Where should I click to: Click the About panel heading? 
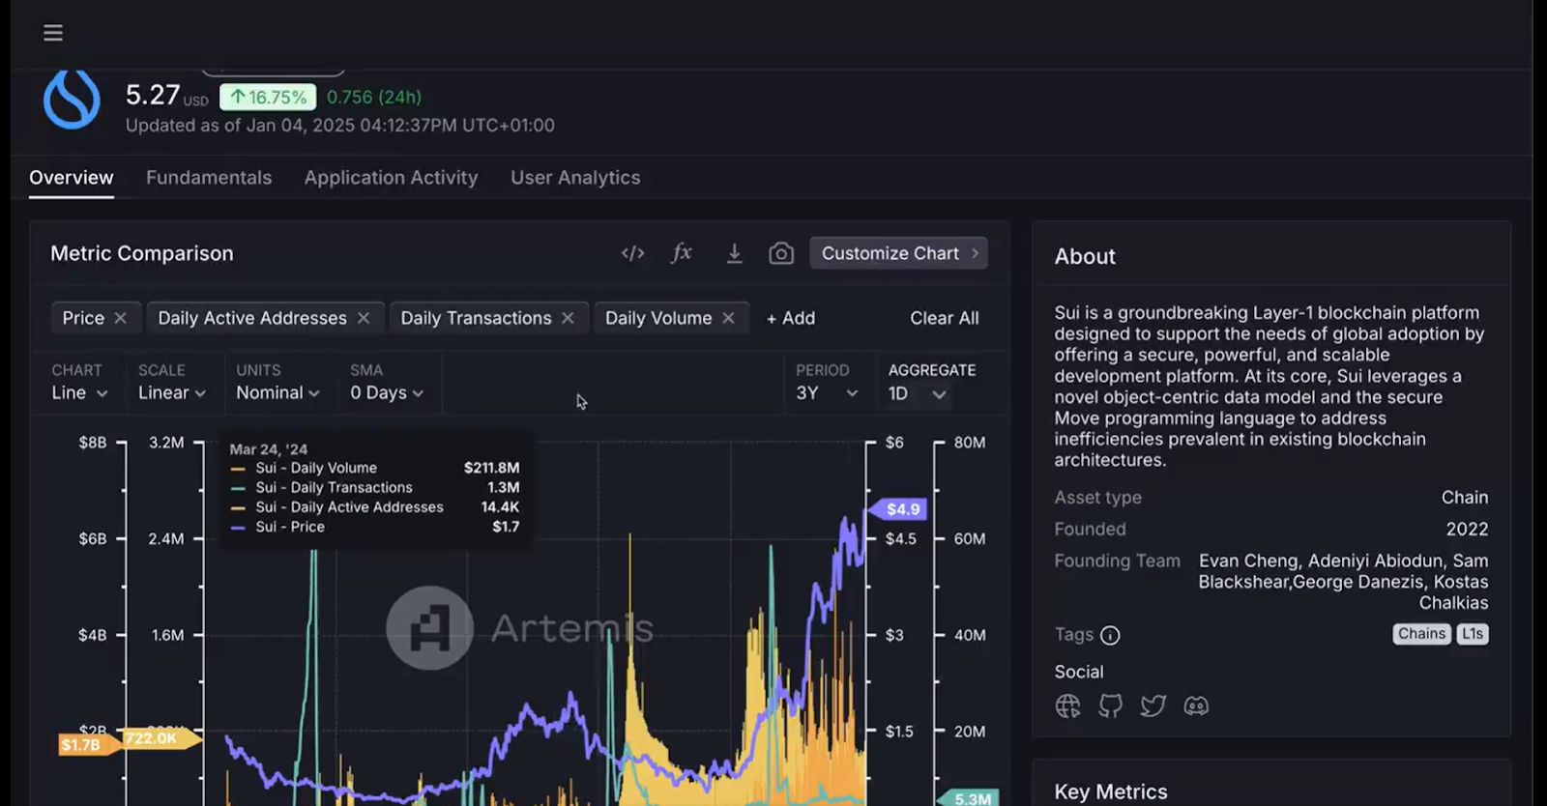(x=1085, y=256)
